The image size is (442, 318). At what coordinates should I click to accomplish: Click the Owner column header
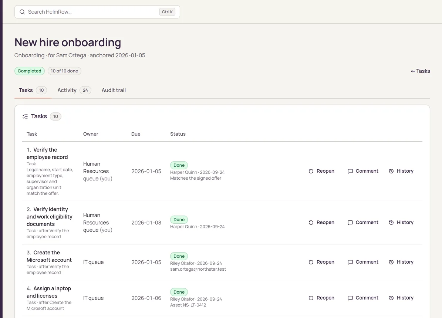91,134
